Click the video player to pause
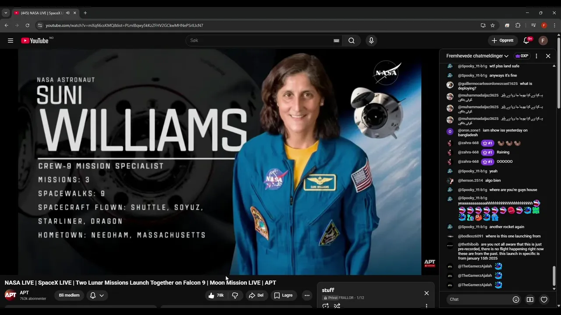The height and width of the screenshot is (315, 561). [220, 162]
